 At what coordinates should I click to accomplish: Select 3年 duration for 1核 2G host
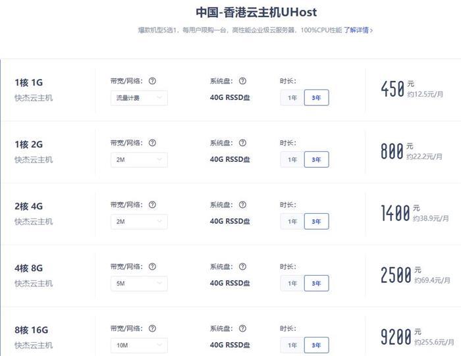[316, 159]
